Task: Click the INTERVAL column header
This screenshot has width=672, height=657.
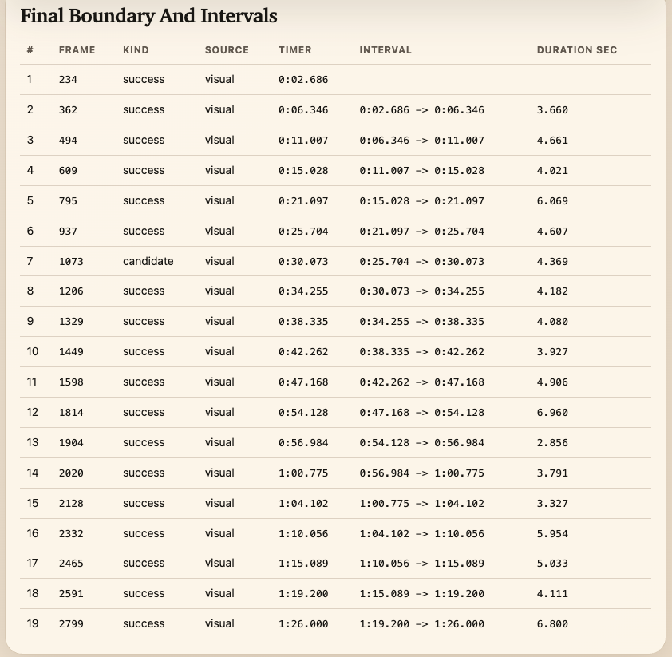Action: [x=385, y=50]
